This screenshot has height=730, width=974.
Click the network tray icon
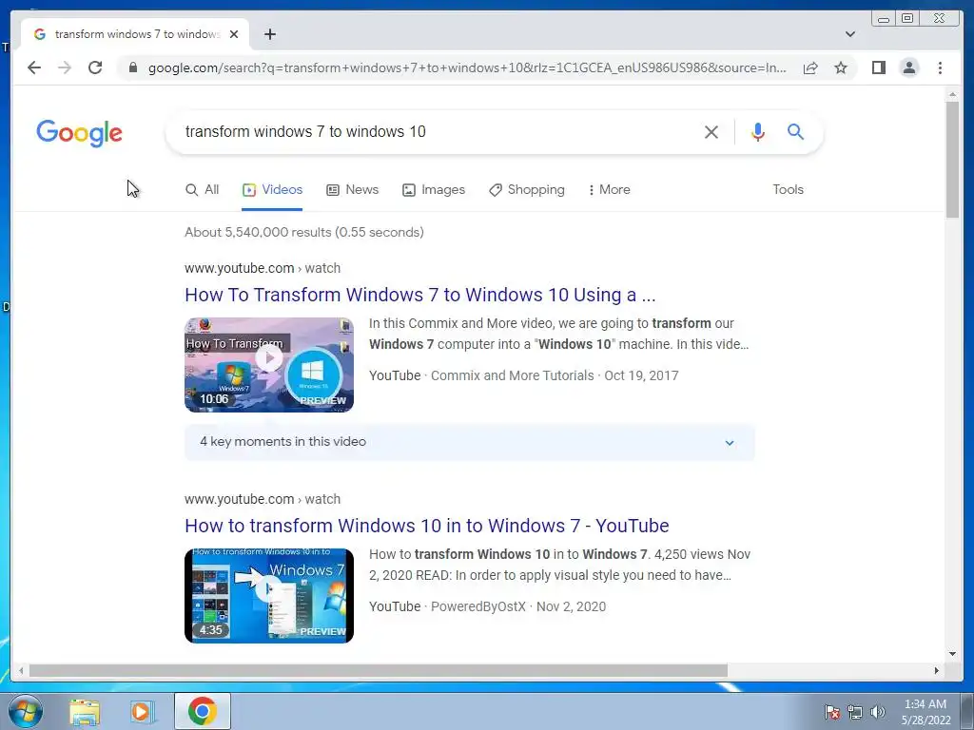855,712
